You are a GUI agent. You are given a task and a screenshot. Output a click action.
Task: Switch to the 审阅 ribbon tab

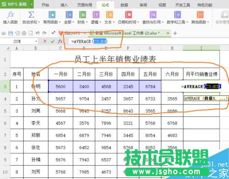[x=143, y=5]
